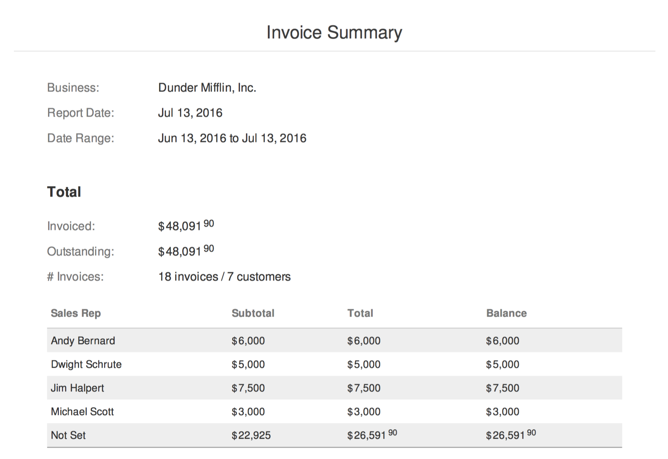
Task: Click the Business: label
Action: pyautogui.click(x=73, y=88)
